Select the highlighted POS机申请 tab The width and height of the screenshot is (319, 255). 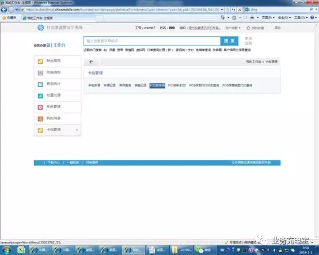point(157,85)
